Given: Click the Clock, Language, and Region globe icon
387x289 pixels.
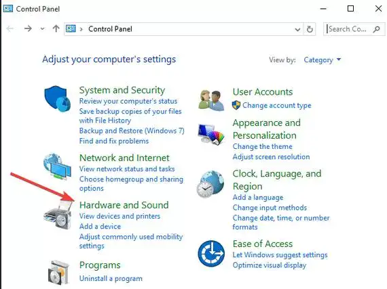Looking at the screenshot, I should coord(210,184).
